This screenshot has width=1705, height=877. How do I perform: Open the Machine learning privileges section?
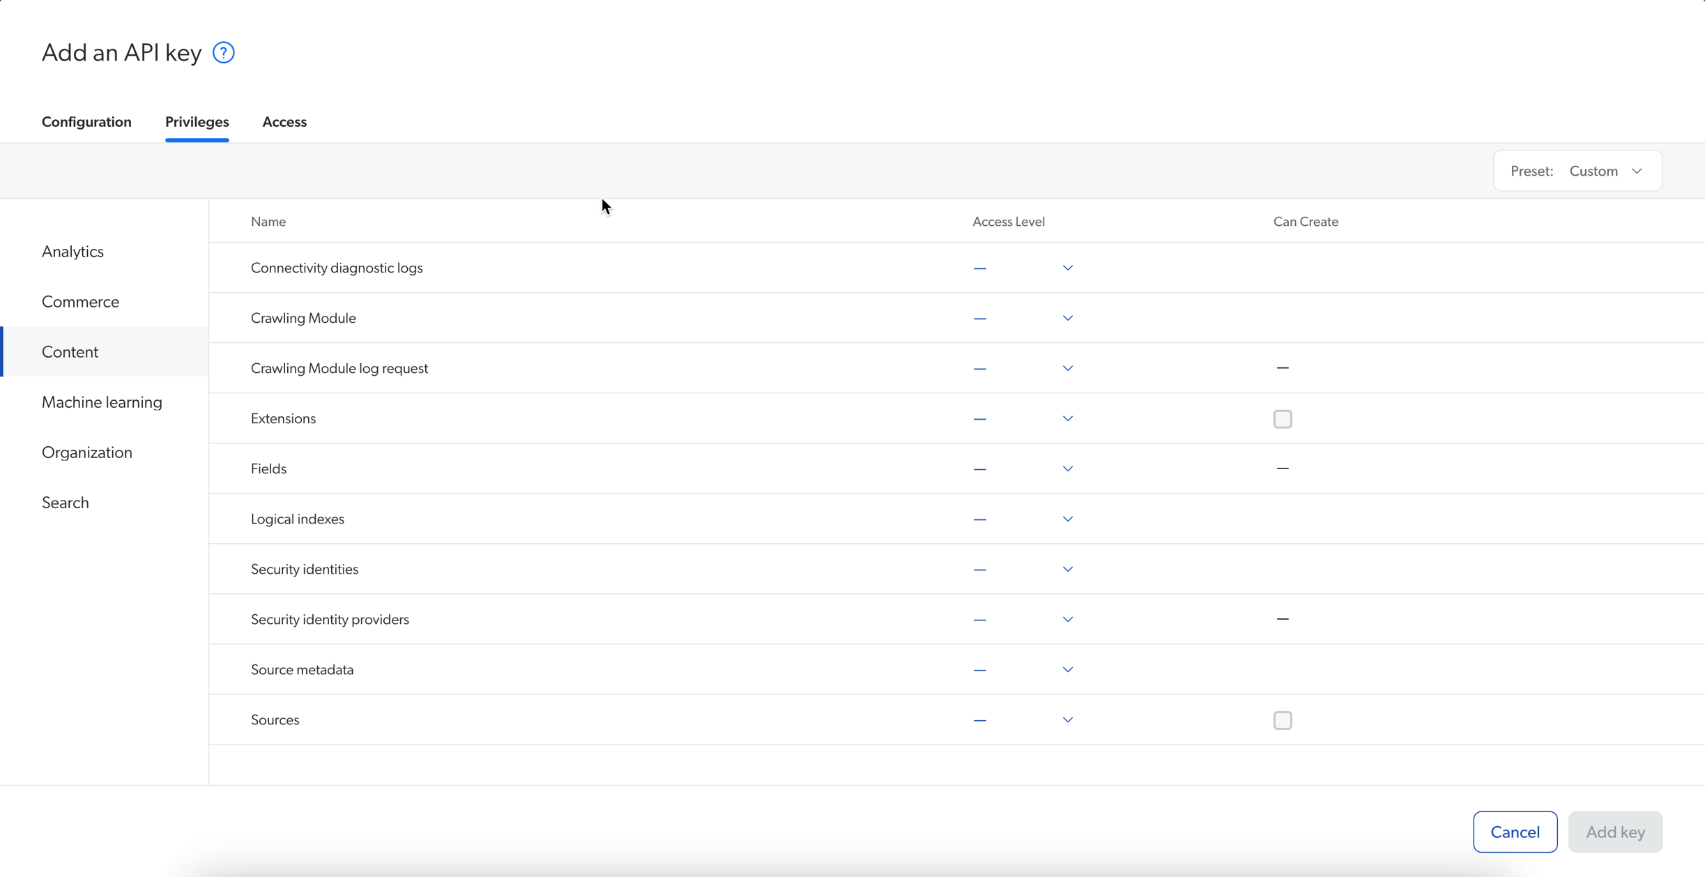102,402
